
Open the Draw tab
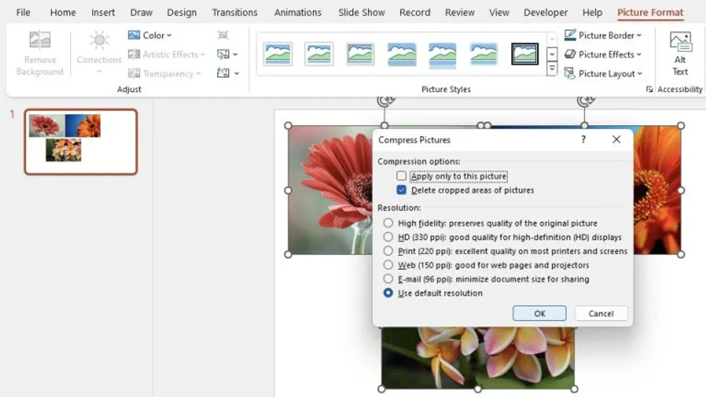point(141,12)
